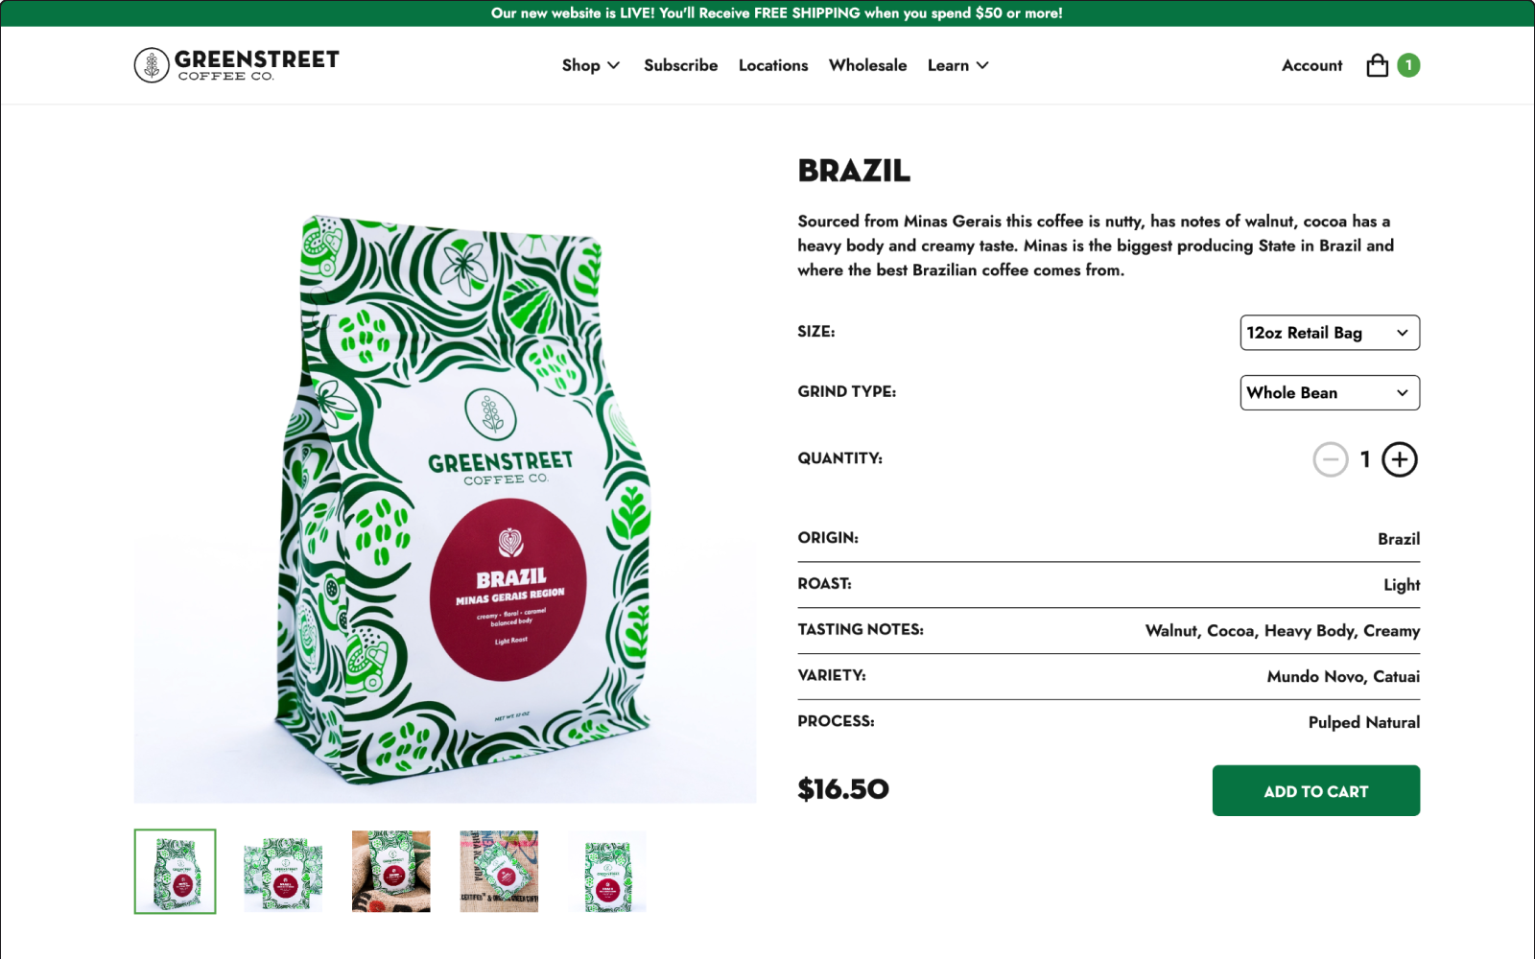
Task: Decrease quantity with the minus icon
Action: (x=1331, y=459)
